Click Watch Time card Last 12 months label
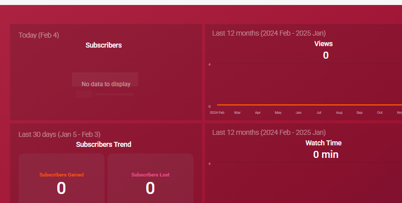The image size is (402, 203). [269, 132]
